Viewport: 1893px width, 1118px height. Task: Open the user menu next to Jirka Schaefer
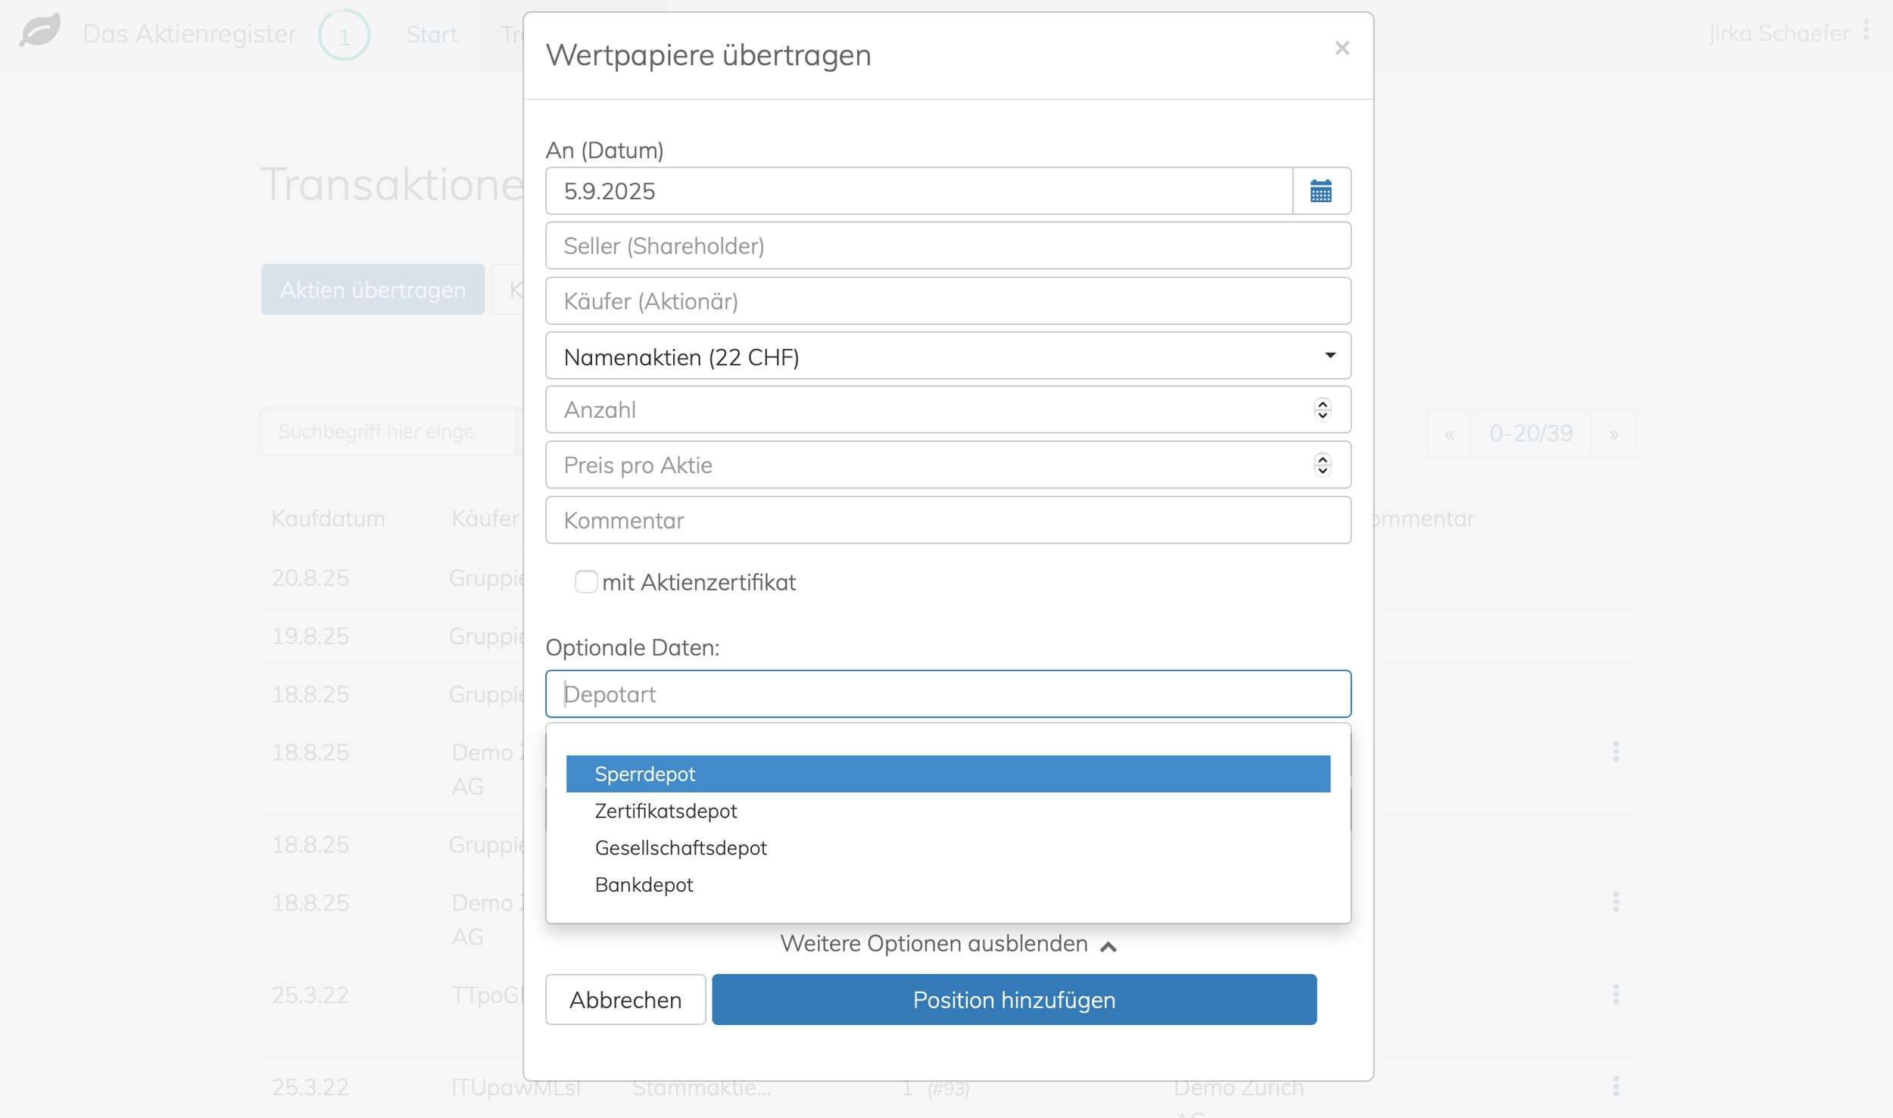pyautogui.click(x=1866, y=31)
